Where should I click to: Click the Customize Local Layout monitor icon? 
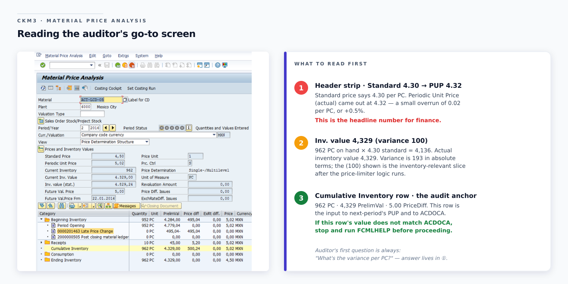coord(225,65)
